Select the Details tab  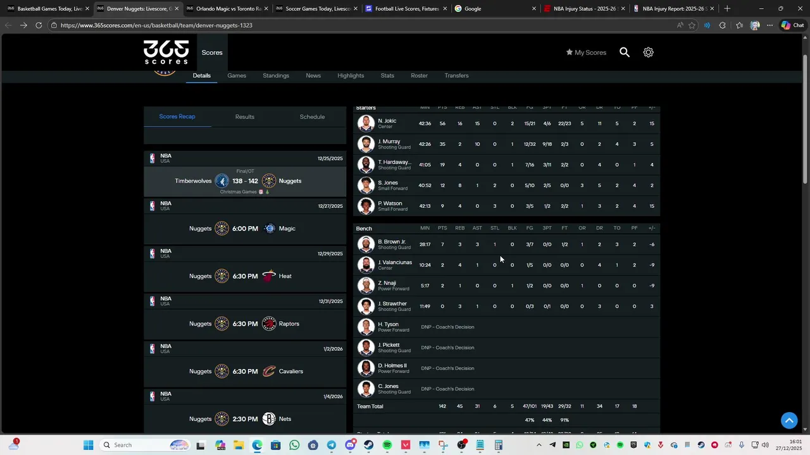pos(202,75)
